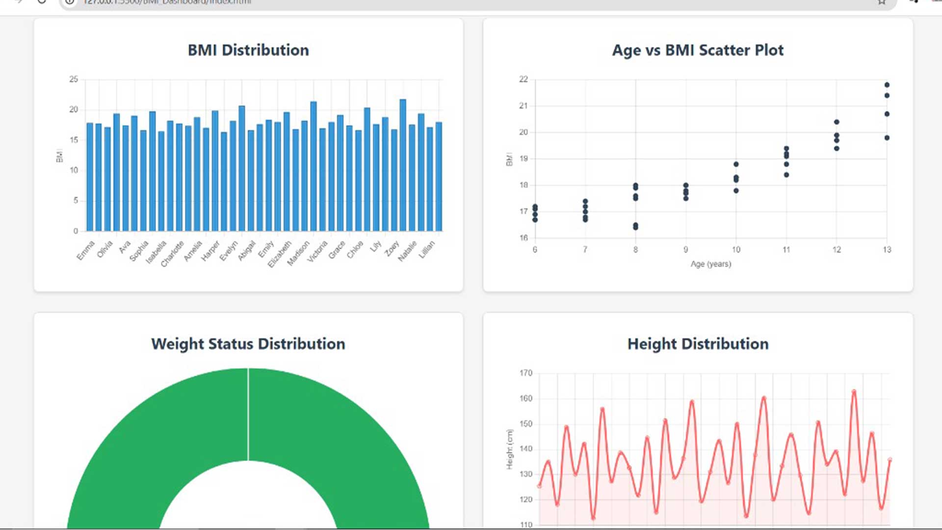Click the Victoria label under the bar chart
942x530 pixels.
pyautogui.click(x=317, y=251)
